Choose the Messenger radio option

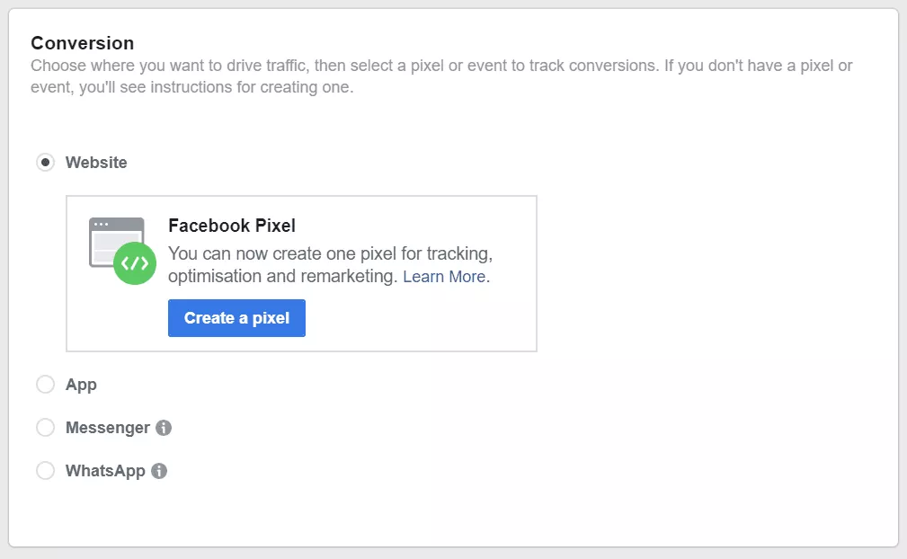tap(45, 428)
